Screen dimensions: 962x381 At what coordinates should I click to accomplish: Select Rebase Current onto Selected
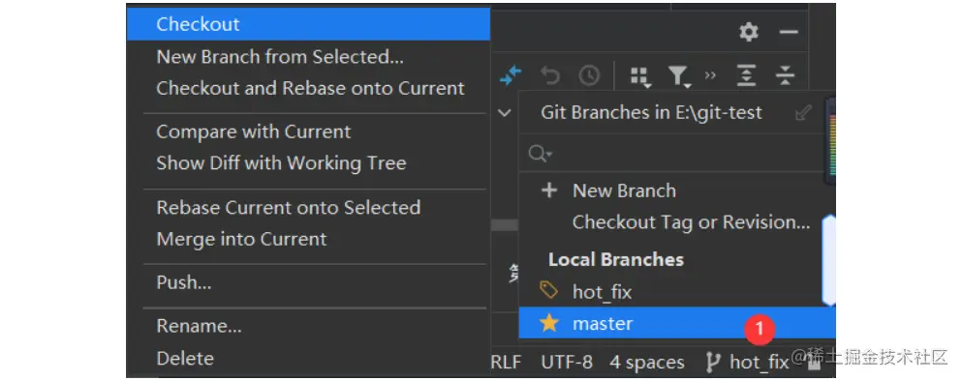click(289, 207)
